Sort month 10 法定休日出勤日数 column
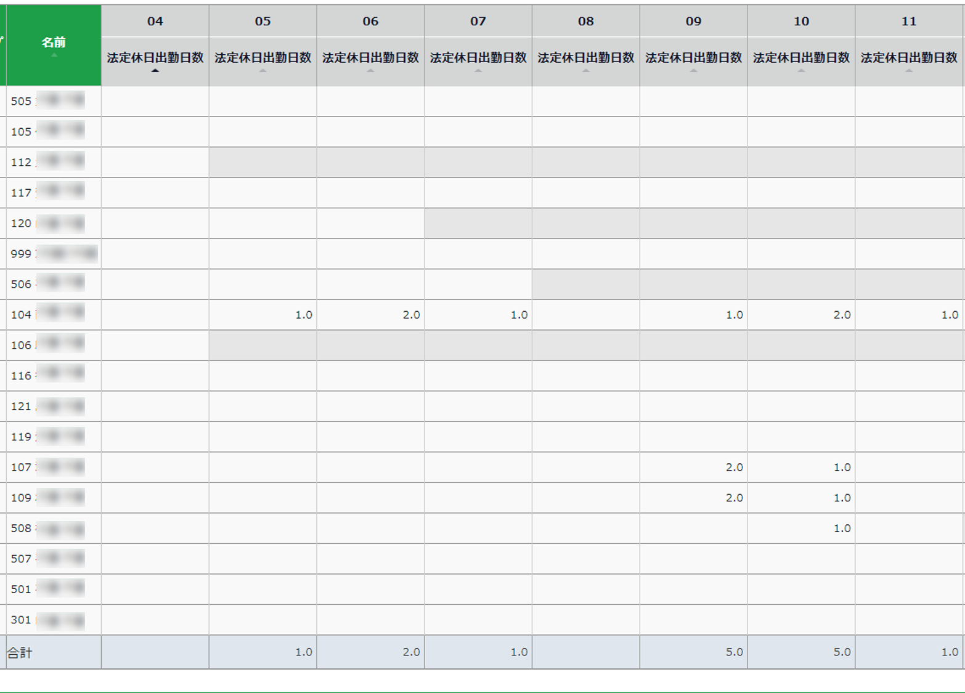This screenshot has height=693, width=965. click(801, 62)
